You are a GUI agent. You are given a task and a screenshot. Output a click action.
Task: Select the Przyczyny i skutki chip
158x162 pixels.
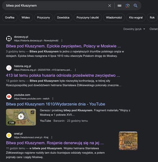point(88,18)
